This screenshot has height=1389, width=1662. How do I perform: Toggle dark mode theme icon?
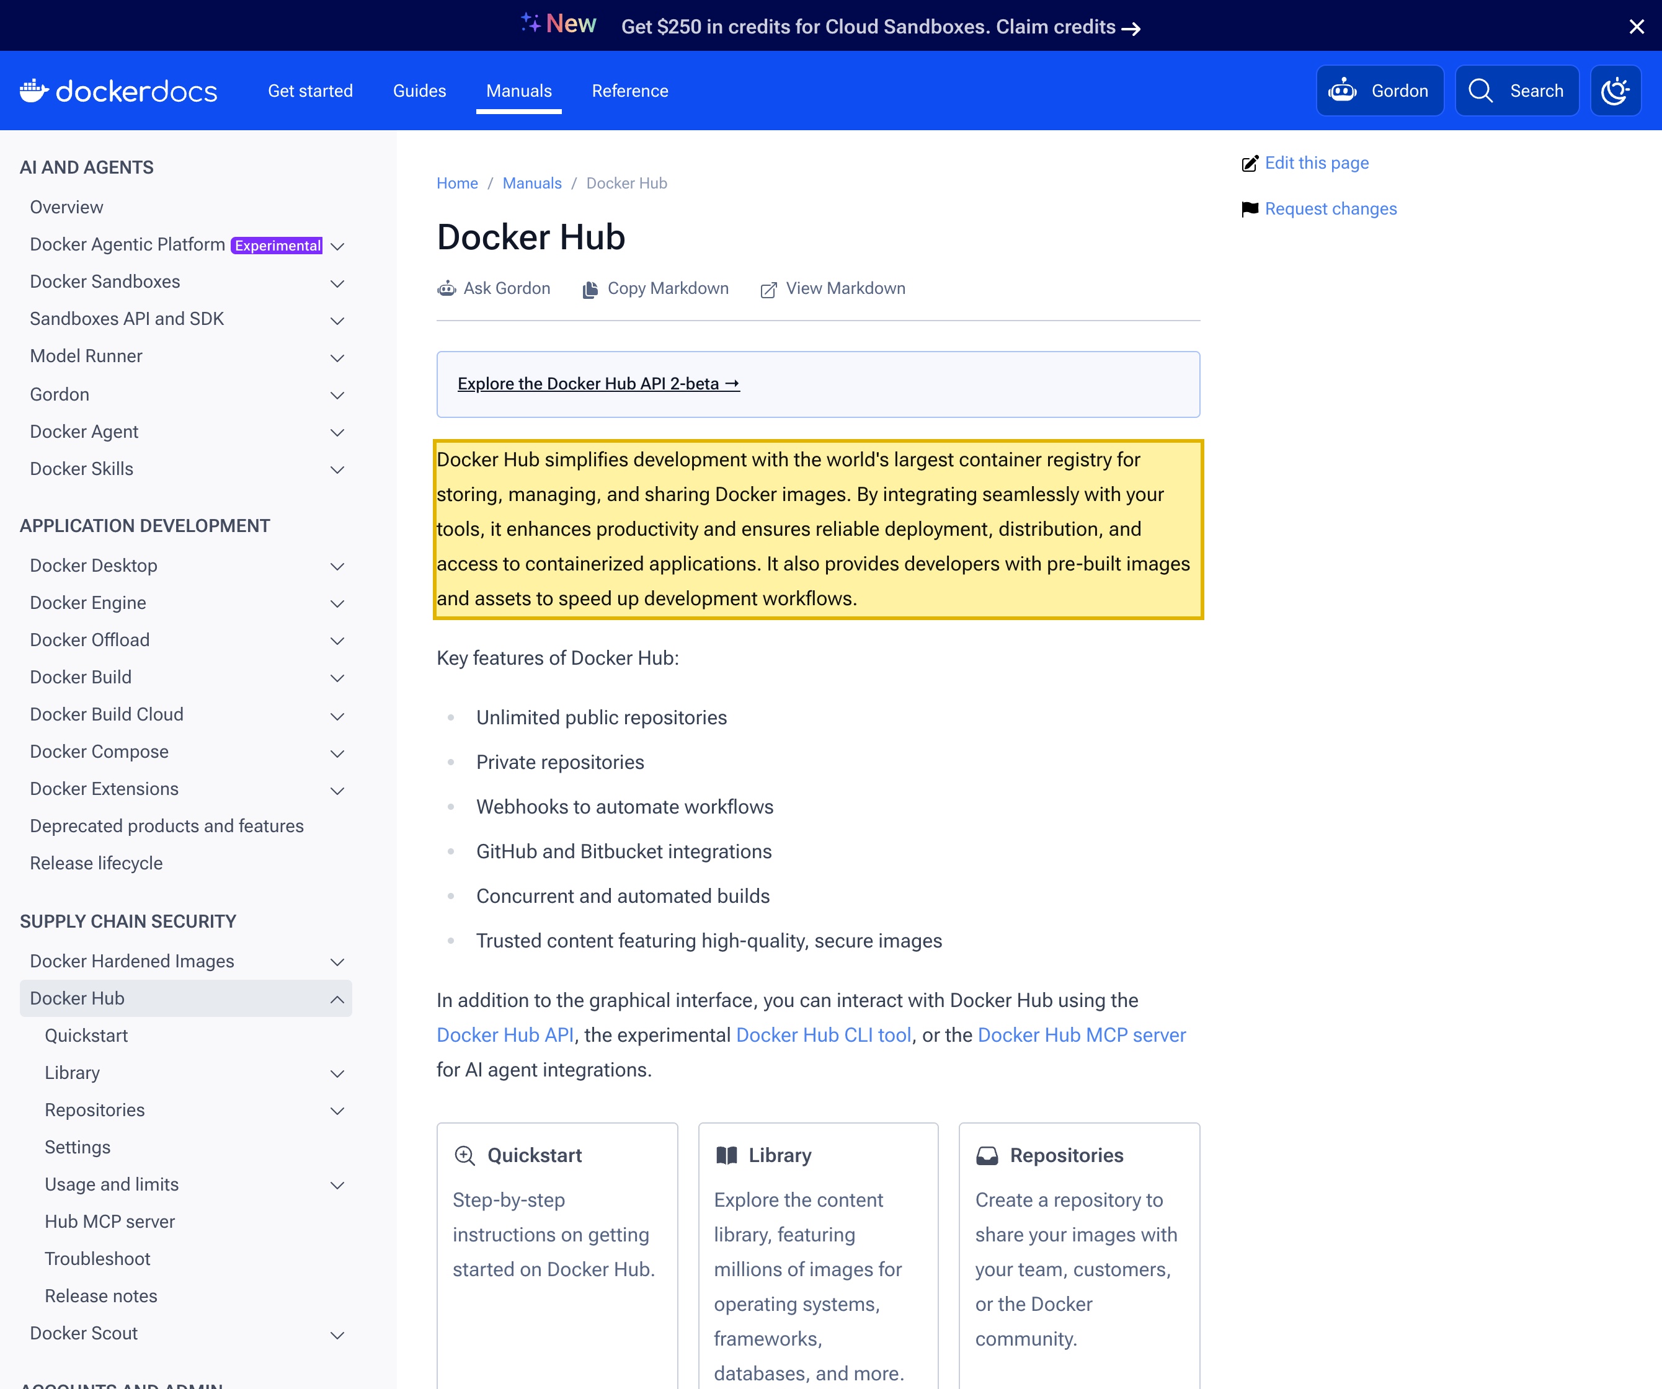click(x=1615, y=91)
